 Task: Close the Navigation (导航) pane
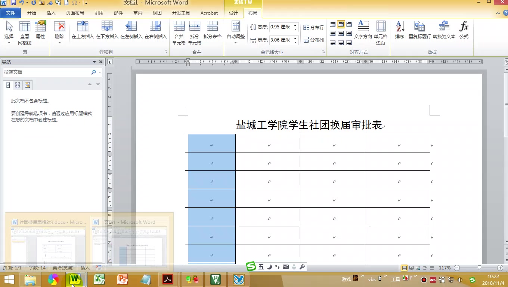100,62
